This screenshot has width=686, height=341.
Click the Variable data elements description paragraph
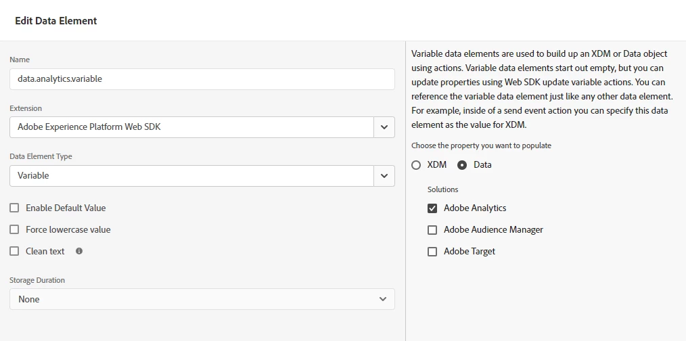coord(541,89)
